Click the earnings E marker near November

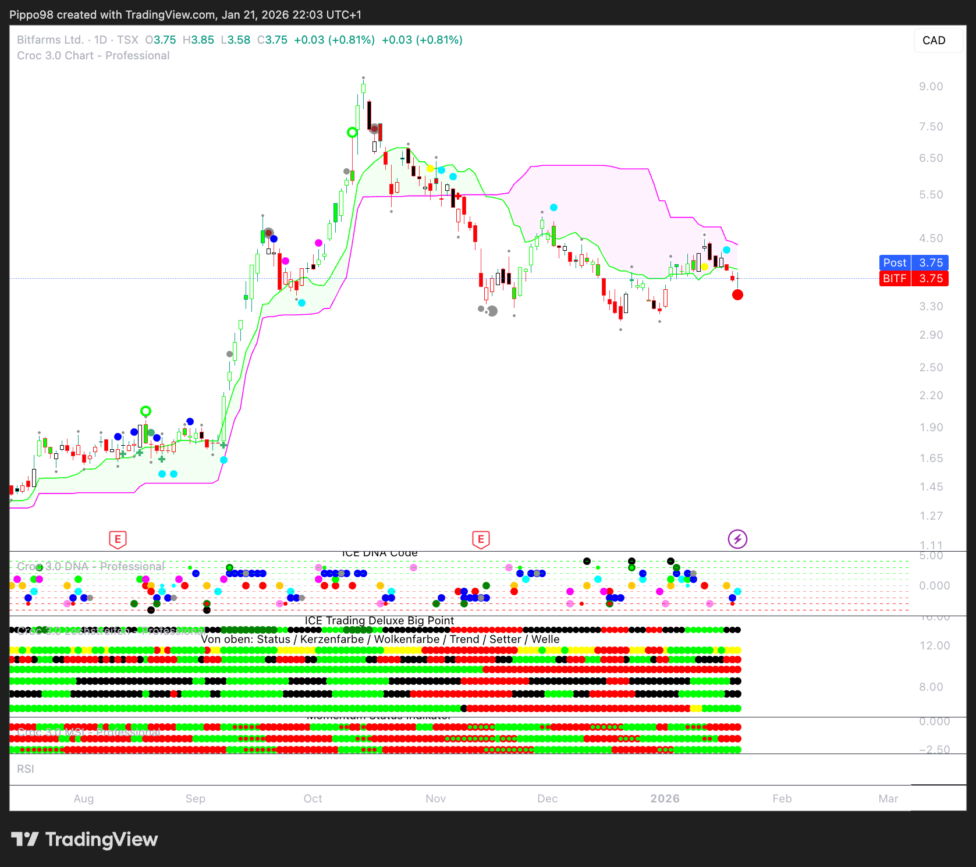coord(481,539)
